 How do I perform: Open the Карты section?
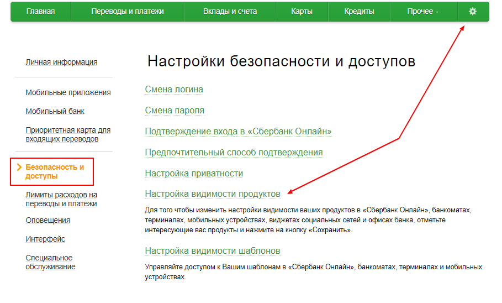(302, 12)
